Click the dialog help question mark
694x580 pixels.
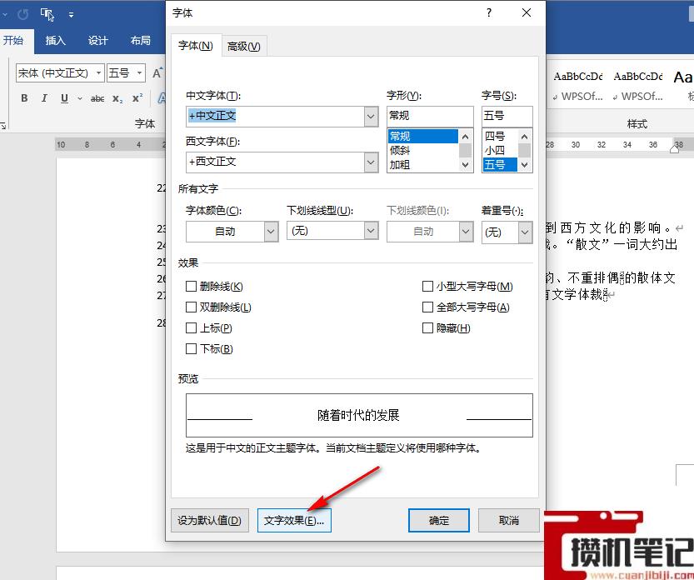point(488,12)
